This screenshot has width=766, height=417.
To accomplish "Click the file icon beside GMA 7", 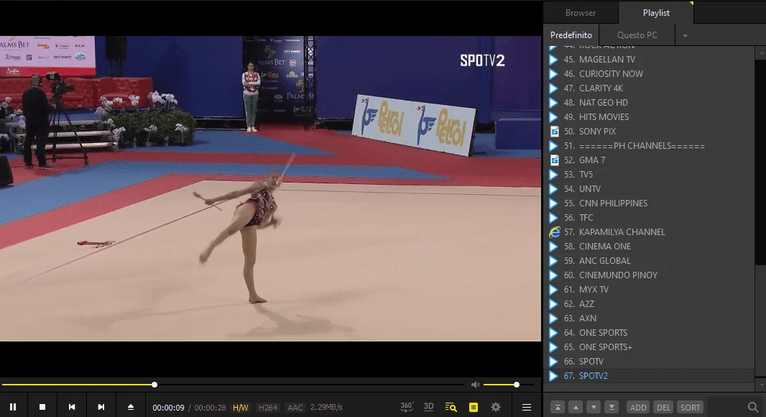I will pos(555,160).
